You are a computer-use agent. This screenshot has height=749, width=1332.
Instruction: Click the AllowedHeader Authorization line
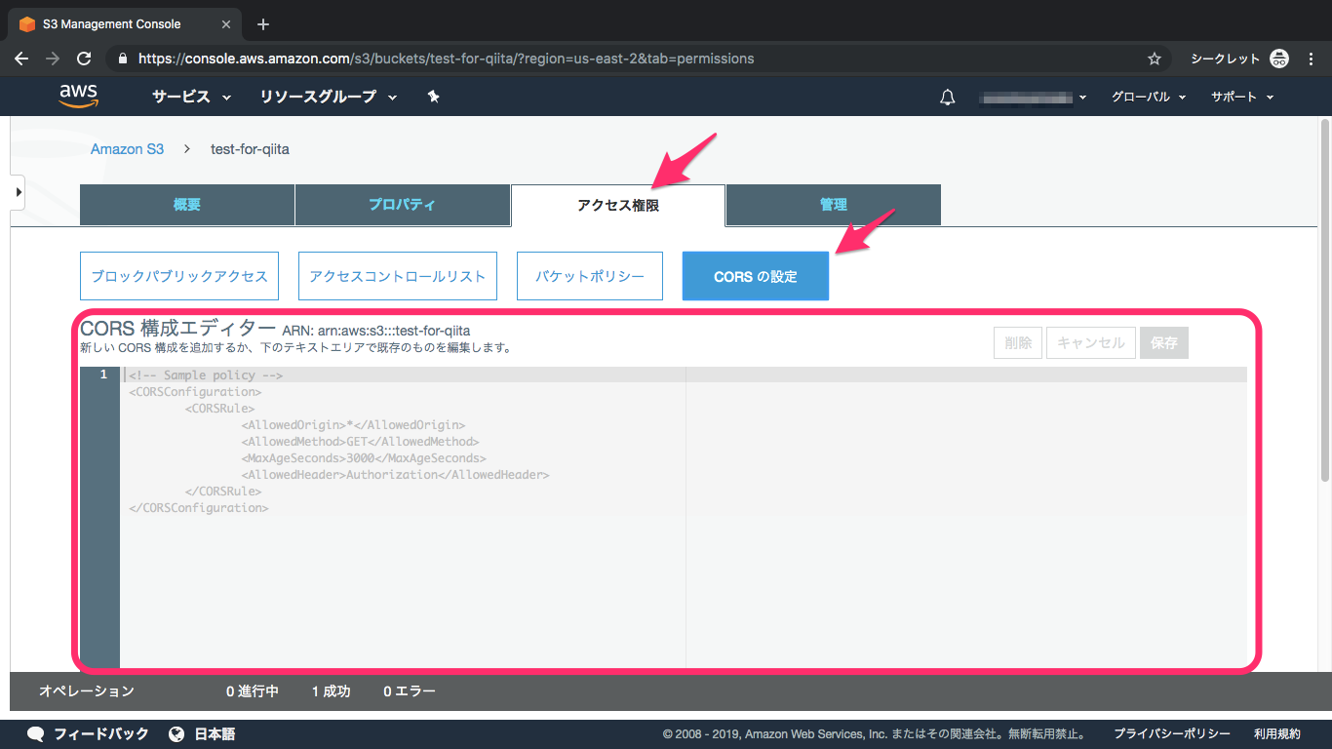coord(396,475)
